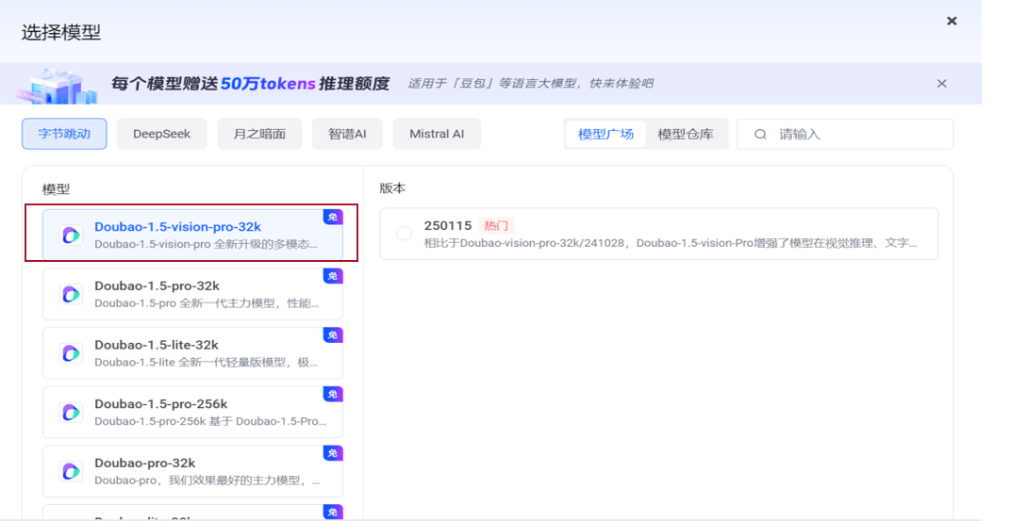Click the Doubao-1.5-lite 全新一代轻量版模型 description
Viewport: 1028px width, 521px height.
pyautogui.click(x=206, y=362)
